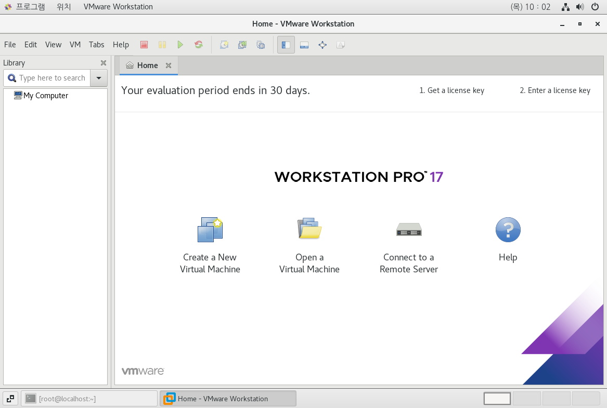Click Open a Virtual Machine folder icon

coord(309,228)
